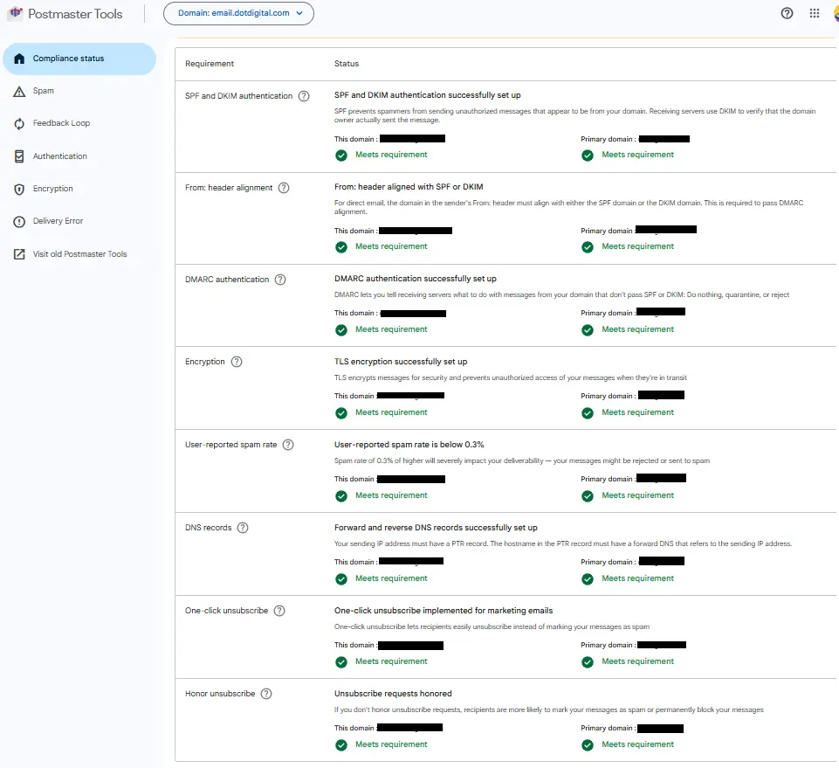Show help for User-reported spam rate
This screenshot has height=768, width=839.
click(288, 445)
